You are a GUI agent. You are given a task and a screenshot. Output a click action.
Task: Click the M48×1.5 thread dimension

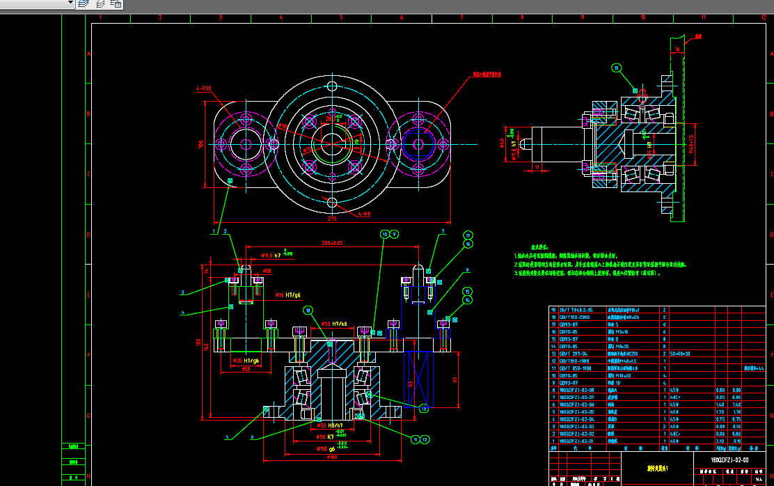coord(691,143)
